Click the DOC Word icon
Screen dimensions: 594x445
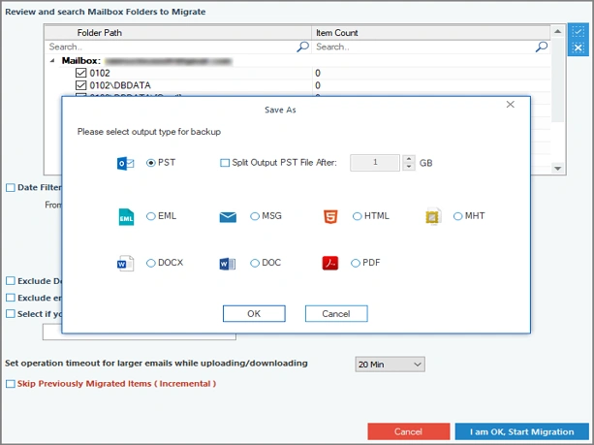pos(228,263)
